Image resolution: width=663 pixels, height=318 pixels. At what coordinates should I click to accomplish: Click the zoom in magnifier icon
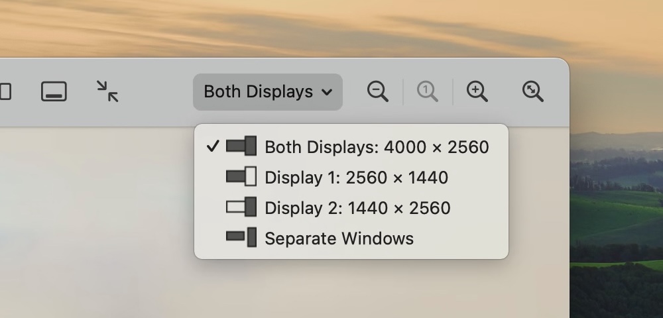477,91
